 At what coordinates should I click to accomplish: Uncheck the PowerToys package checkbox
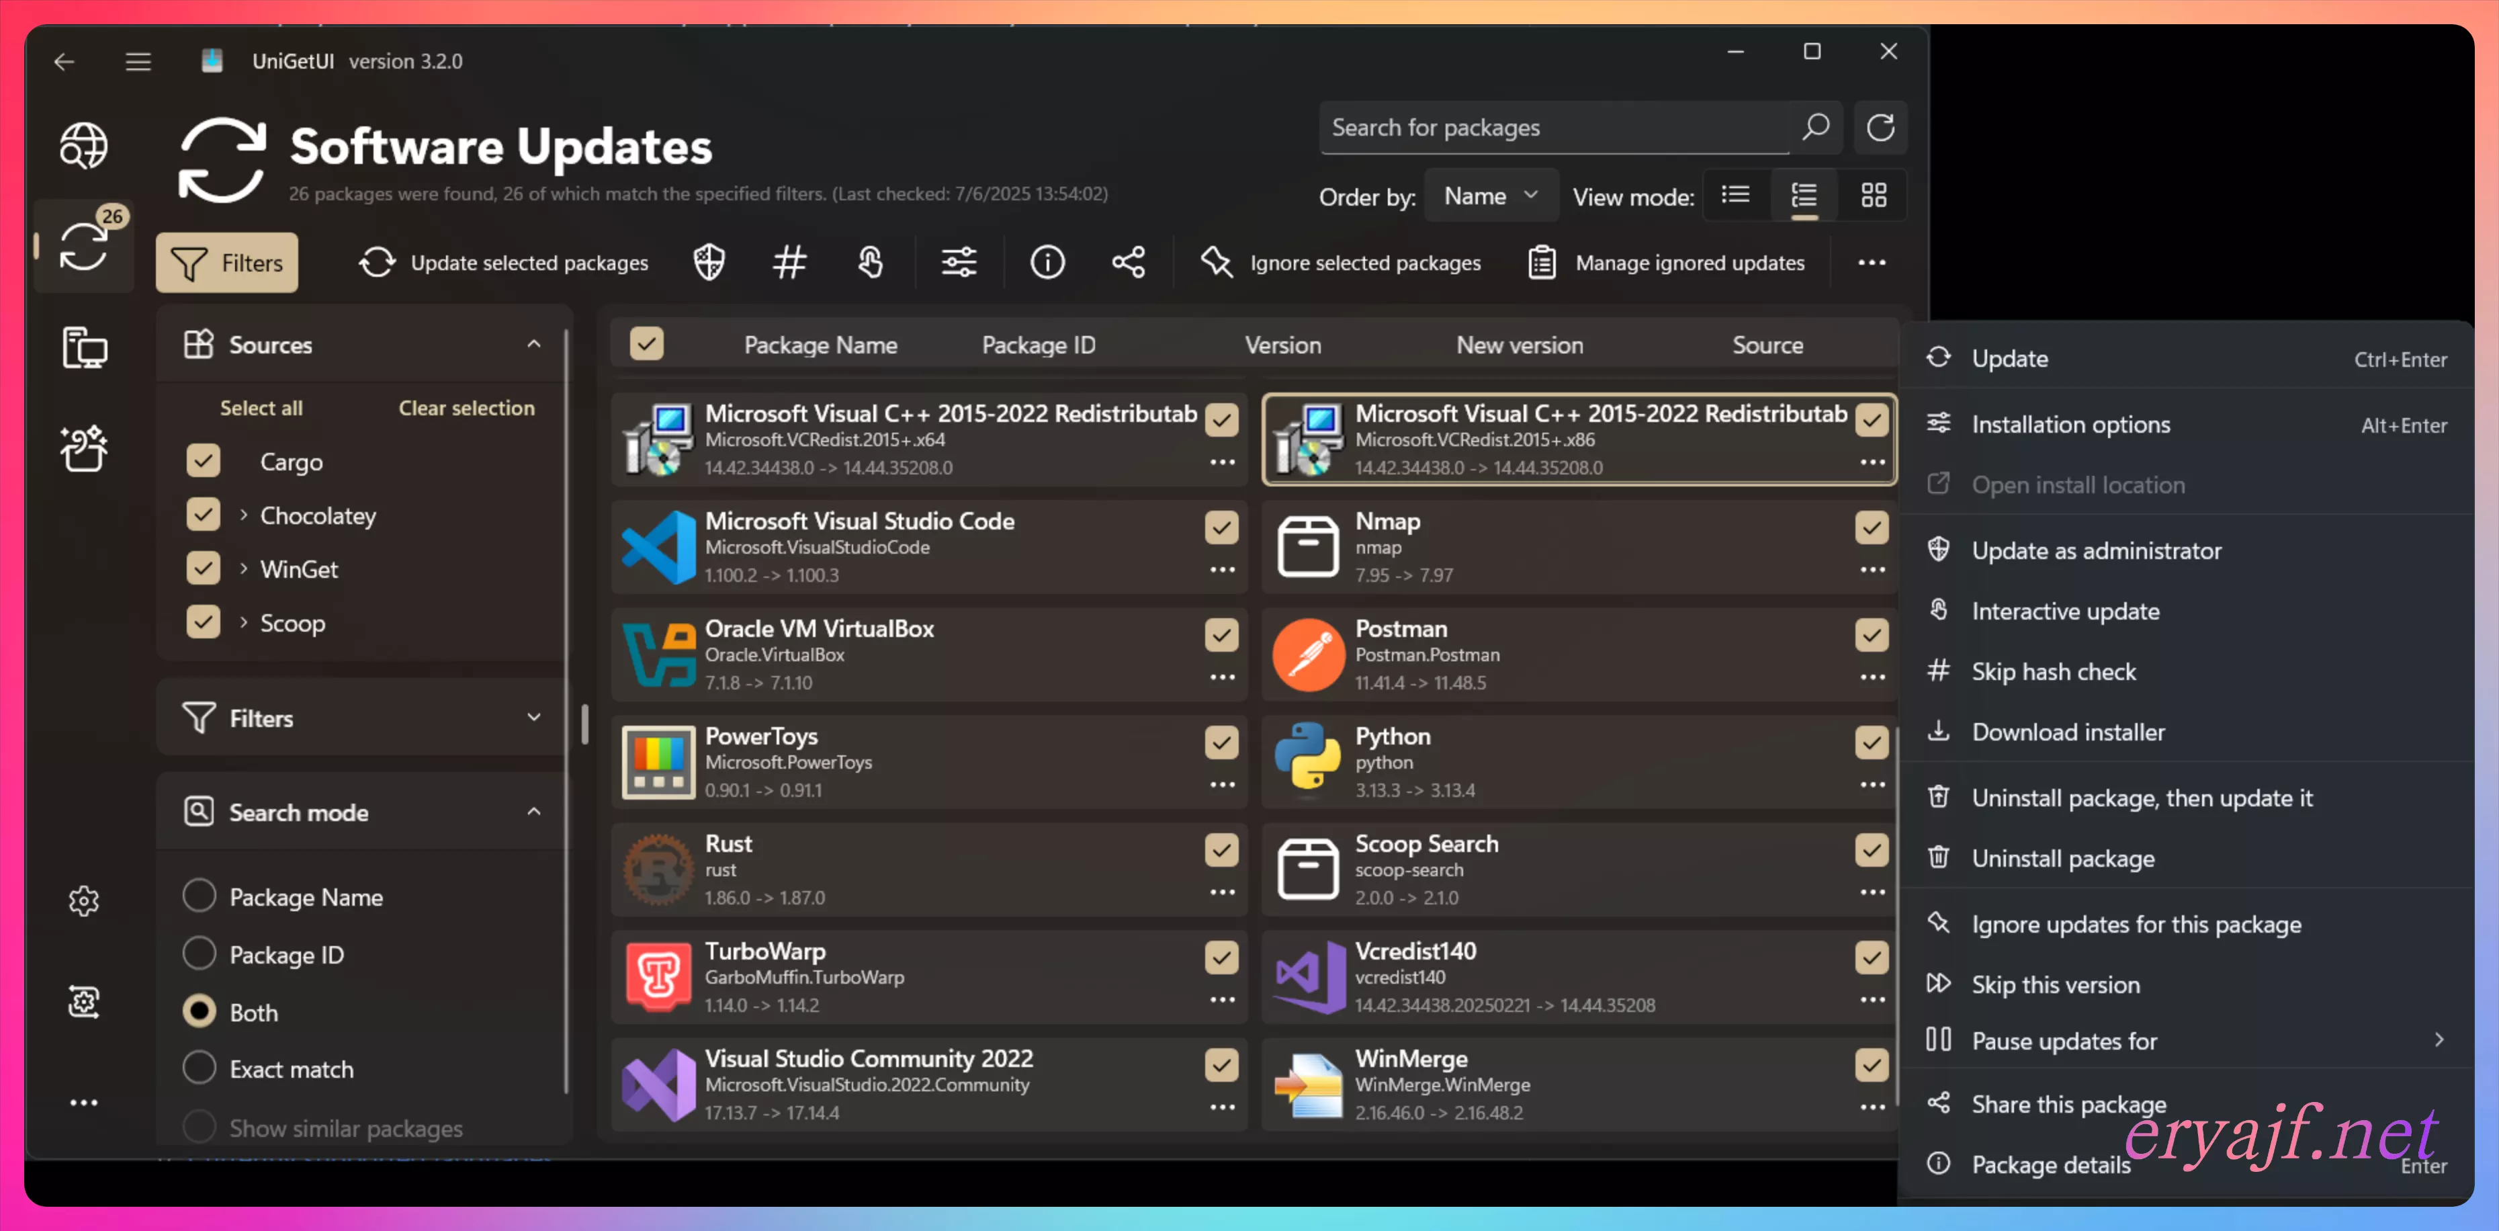1221,743
